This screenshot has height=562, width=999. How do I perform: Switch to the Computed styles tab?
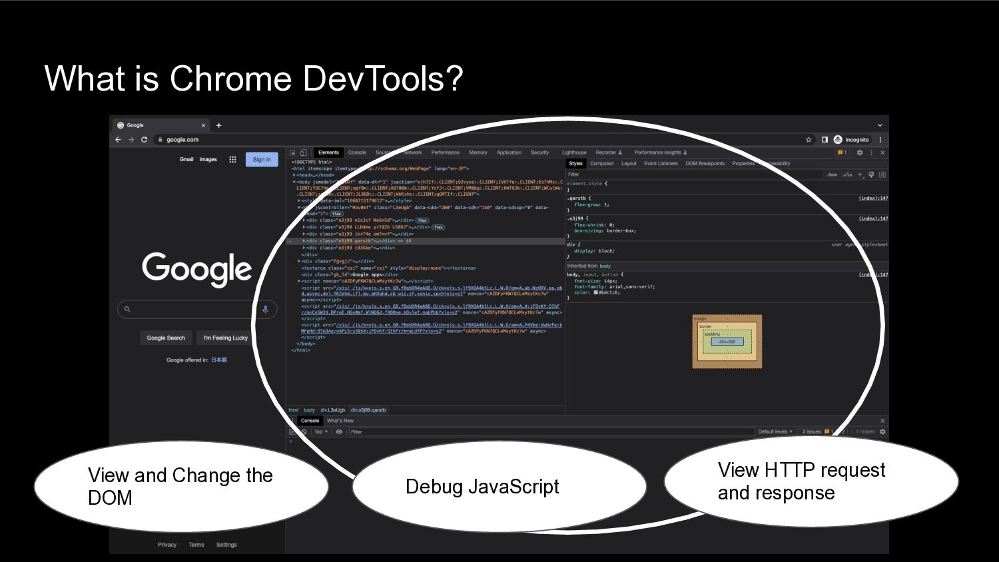click(x=601, y=163)
